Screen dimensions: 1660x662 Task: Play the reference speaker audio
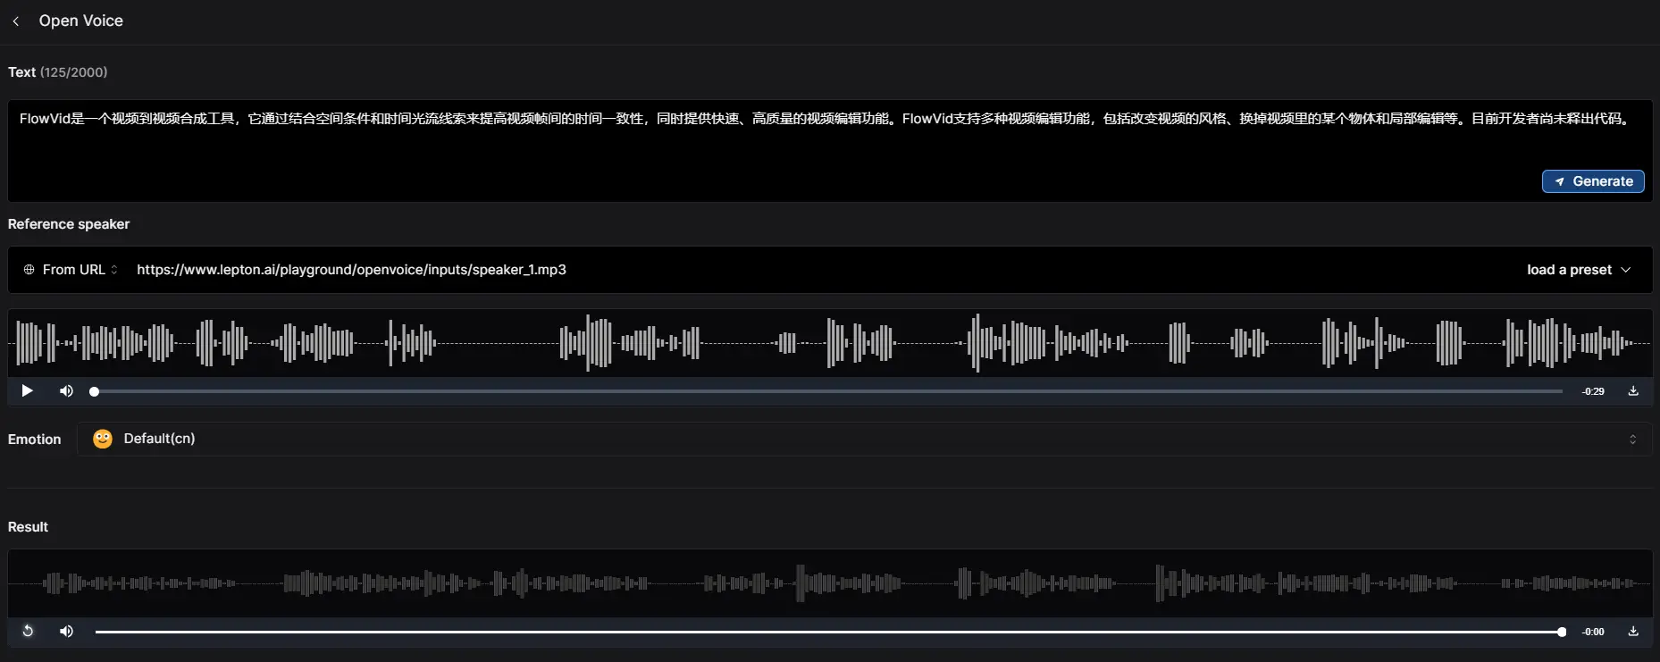coord(27,391)
